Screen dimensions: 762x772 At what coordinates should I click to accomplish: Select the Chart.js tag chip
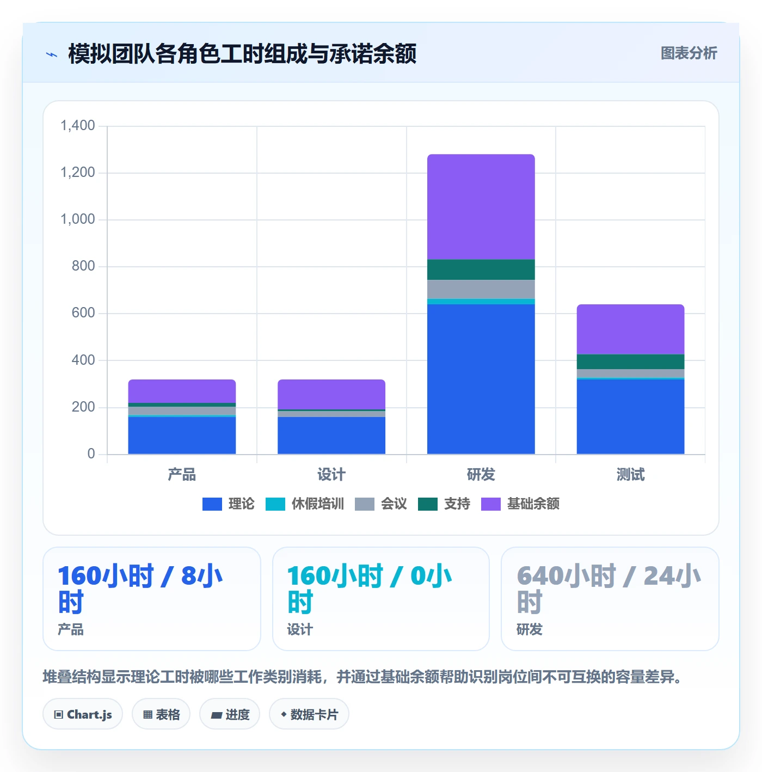83,714
